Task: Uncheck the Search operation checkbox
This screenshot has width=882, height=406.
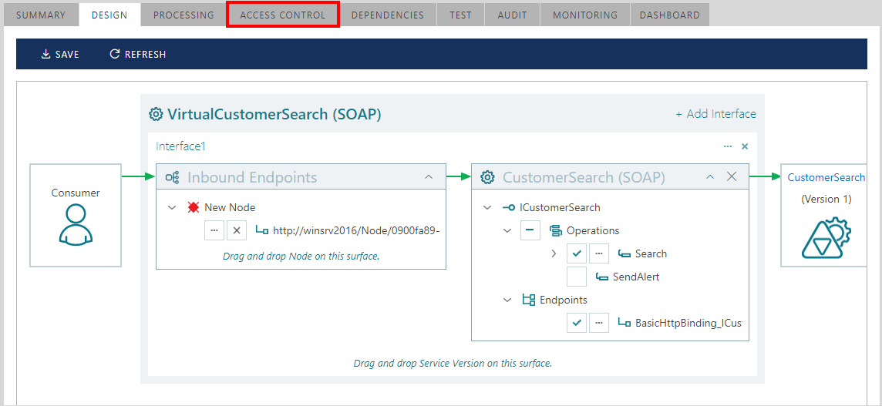Action: (577, 253)
